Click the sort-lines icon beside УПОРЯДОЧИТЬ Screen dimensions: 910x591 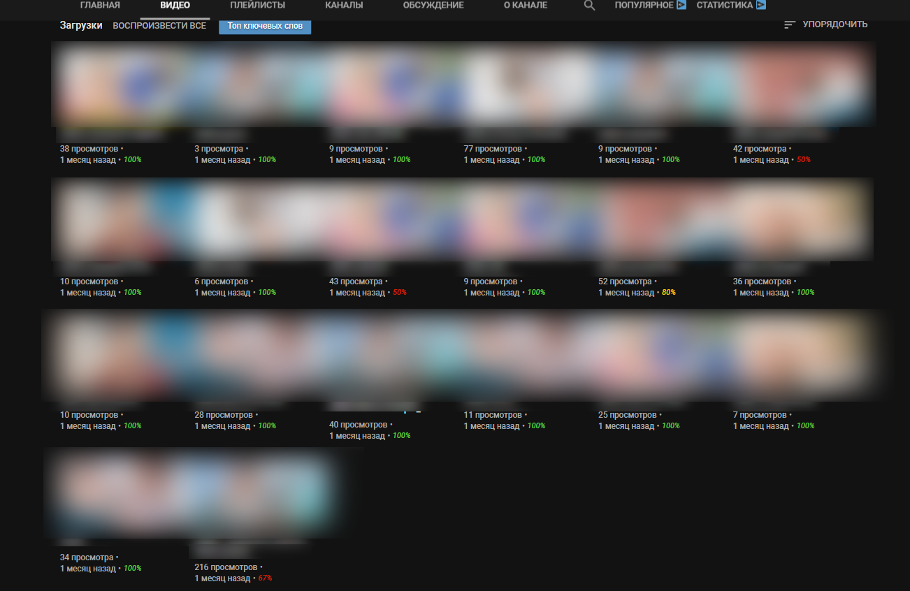(789, 24)
